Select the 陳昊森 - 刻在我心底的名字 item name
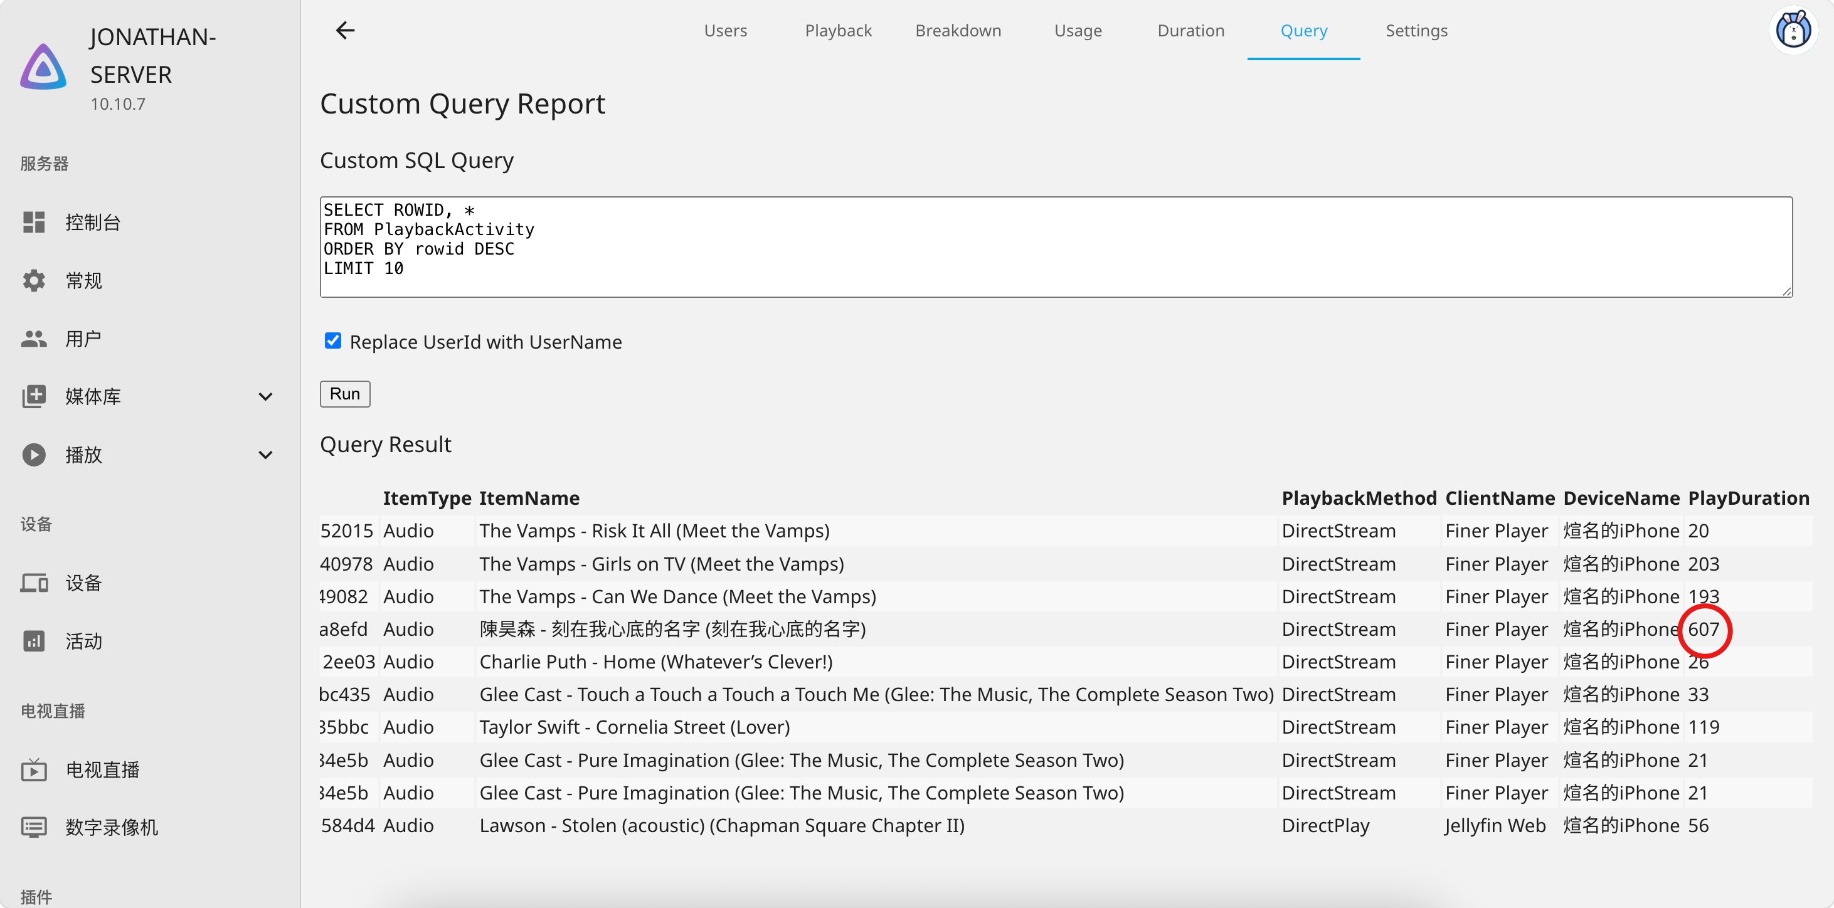Image resolution: width=1834 pixels, height=908 pixels. coord(673,629)
